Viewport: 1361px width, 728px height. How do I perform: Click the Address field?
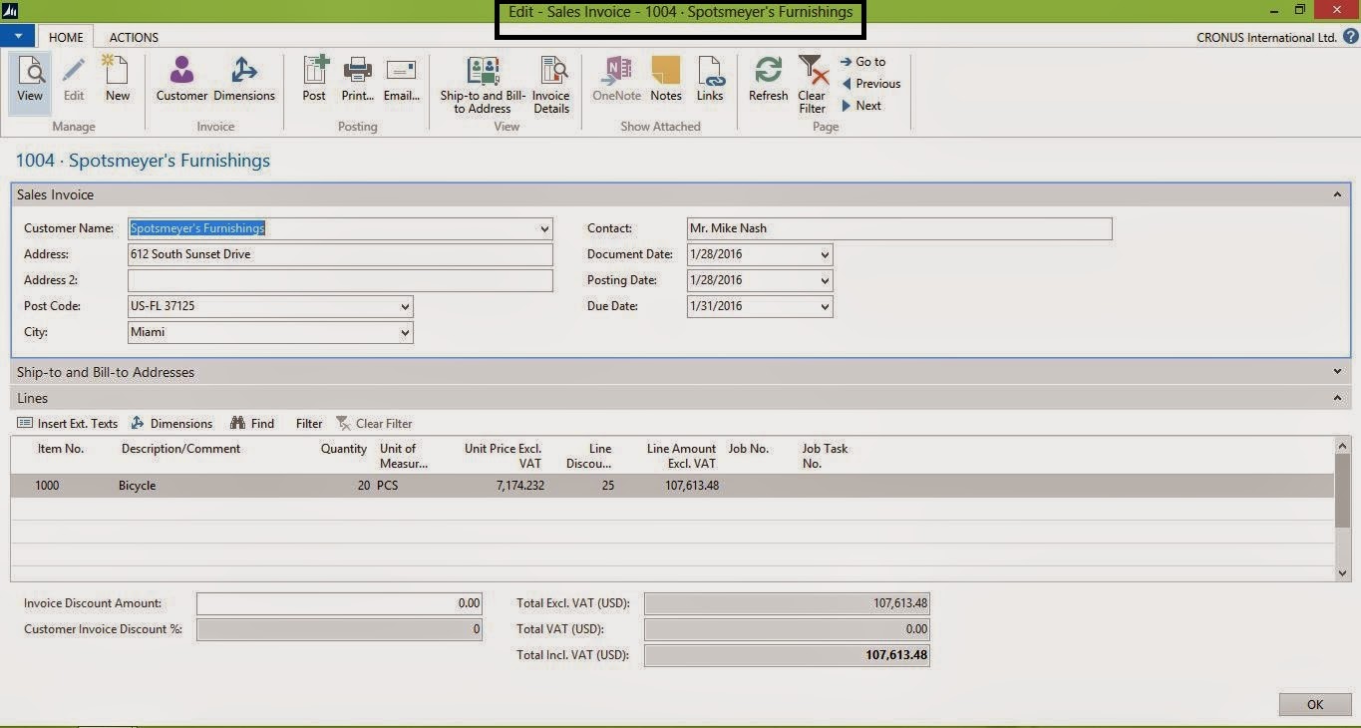pos(340,254)
